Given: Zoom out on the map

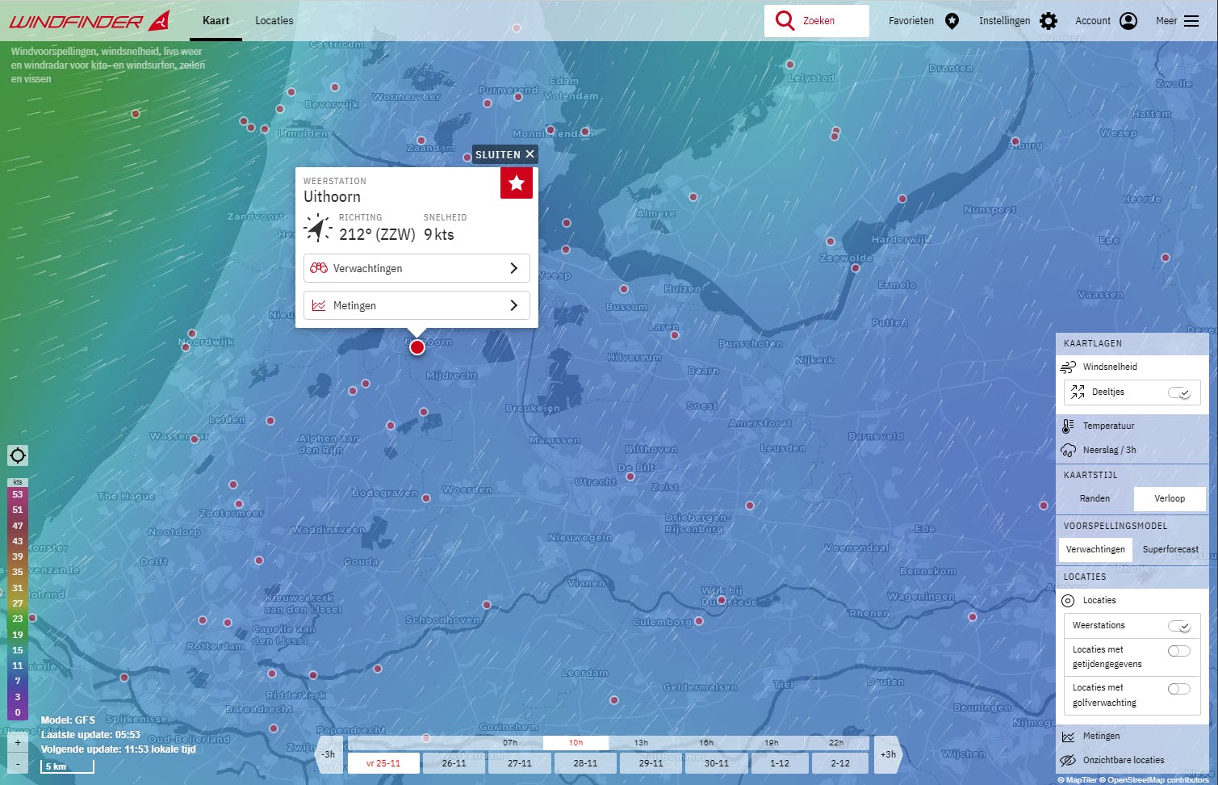Looking at the screenshot, I should pyautogui.click(x=18, y=763).
